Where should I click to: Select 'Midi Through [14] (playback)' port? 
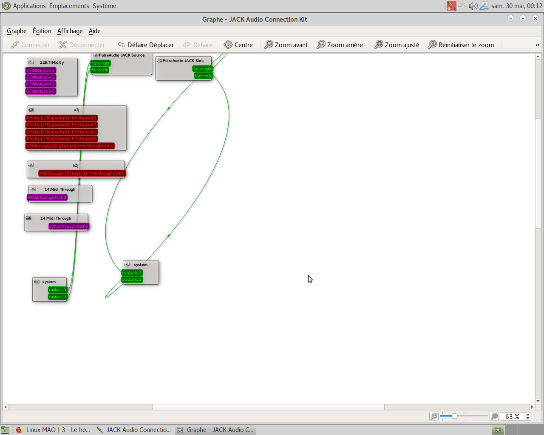point(70,146)
